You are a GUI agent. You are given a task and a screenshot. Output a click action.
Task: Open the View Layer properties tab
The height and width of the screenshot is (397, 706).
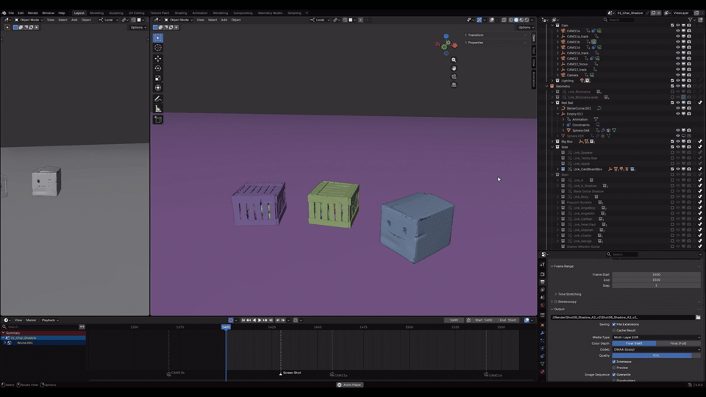[543, 290]
